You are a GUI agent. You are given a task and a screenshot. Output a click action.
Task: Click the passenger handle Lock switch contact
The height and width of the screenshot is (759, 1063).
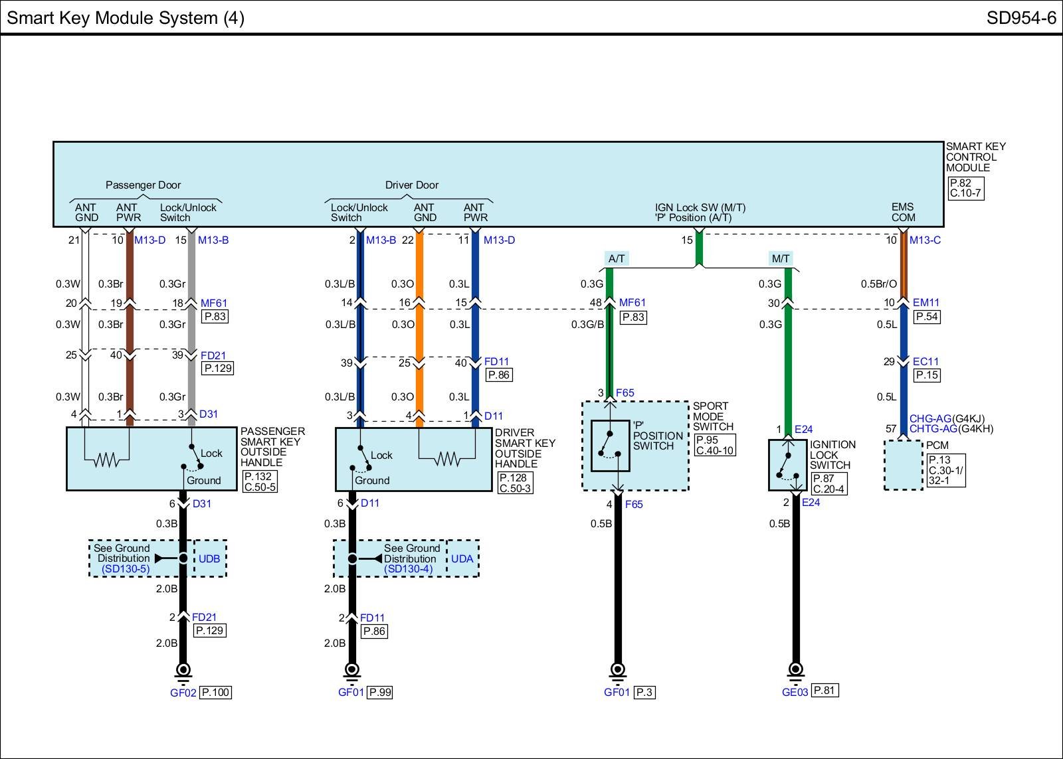click(196, 457)
